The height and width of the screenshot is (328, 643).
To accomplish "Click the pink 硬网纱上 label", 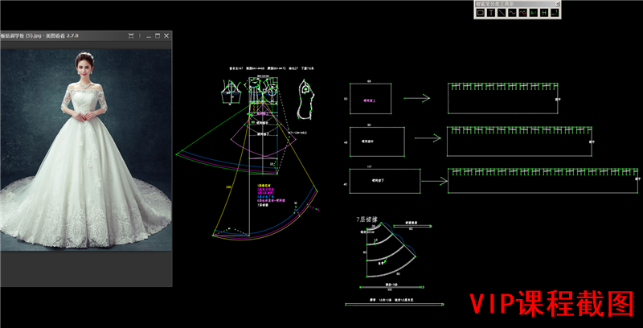I will [x=370, y=100].
